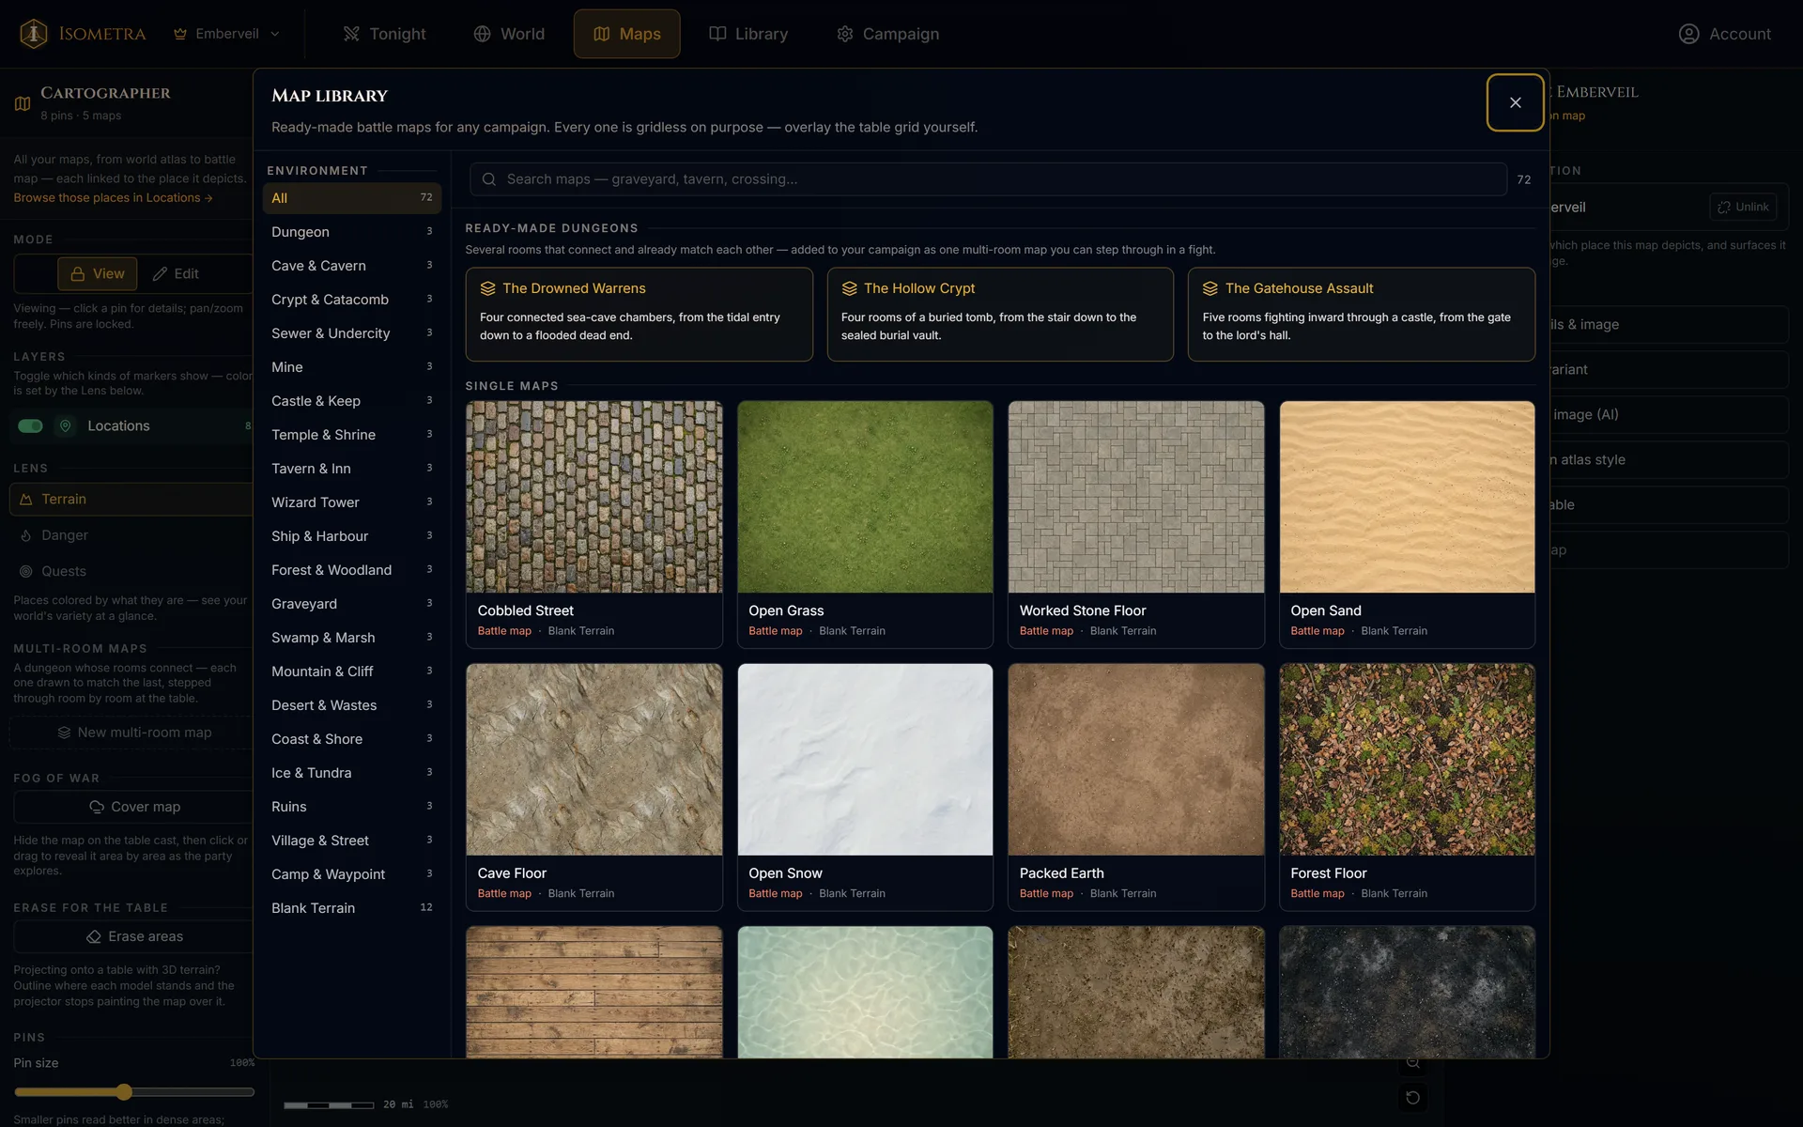Show Tavern & Inn maps
Screen dimensions: 1803x1127
[x=352, y=469]
